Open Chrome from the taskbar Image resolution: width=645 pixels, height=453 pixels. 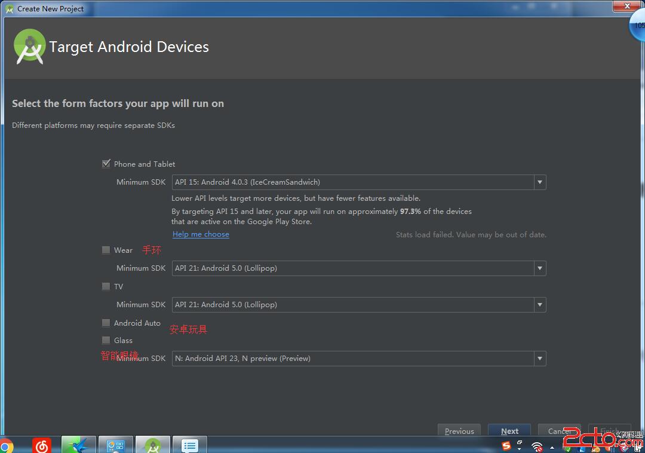(6, 446)
